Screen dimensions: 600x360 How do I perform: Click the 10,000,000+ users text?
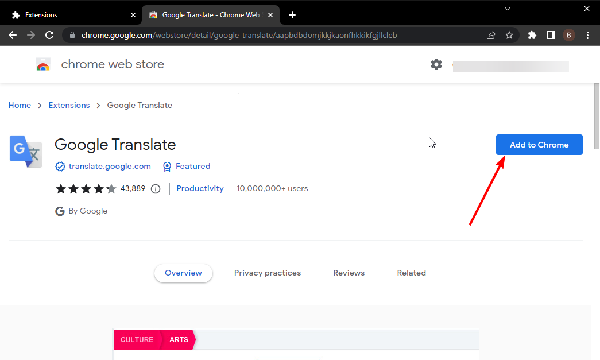point(273,188)
